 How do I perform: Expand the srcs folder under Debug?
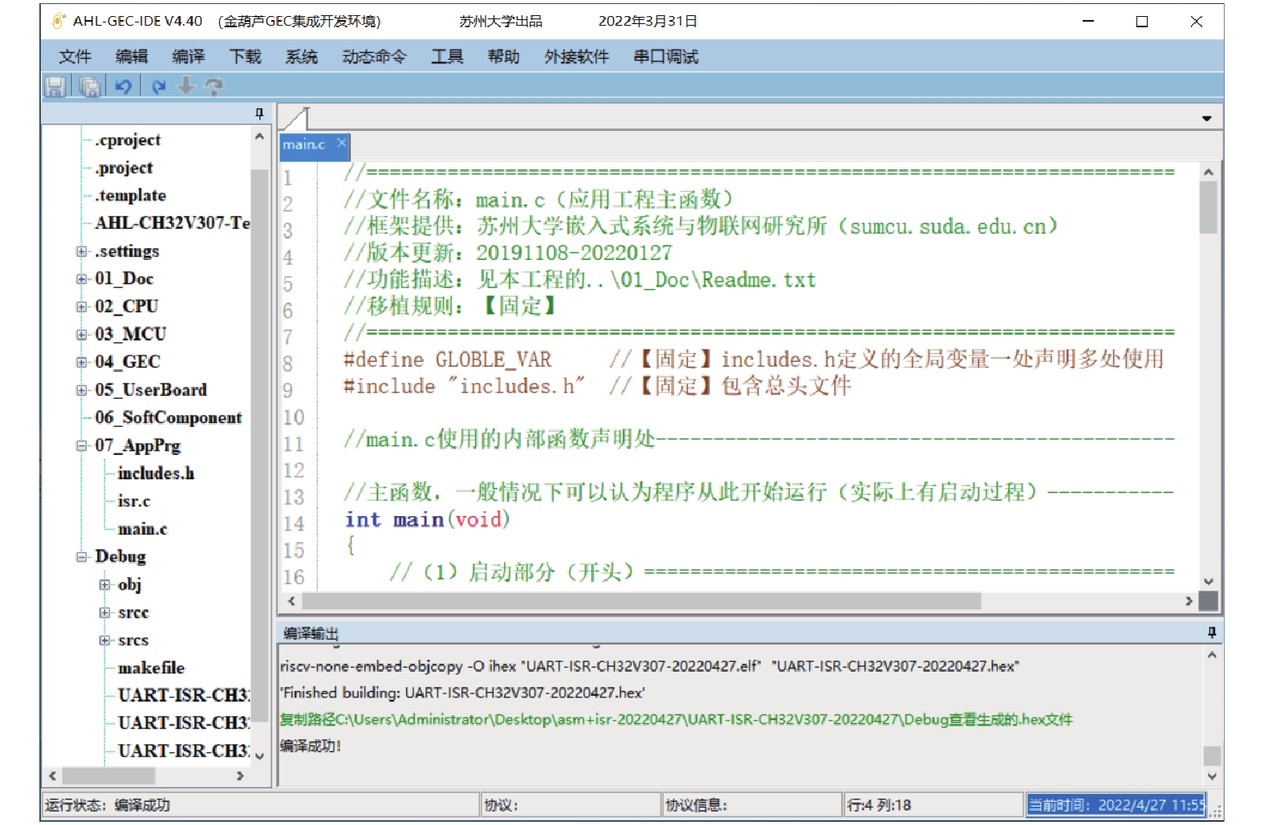(x=104, y=640)
